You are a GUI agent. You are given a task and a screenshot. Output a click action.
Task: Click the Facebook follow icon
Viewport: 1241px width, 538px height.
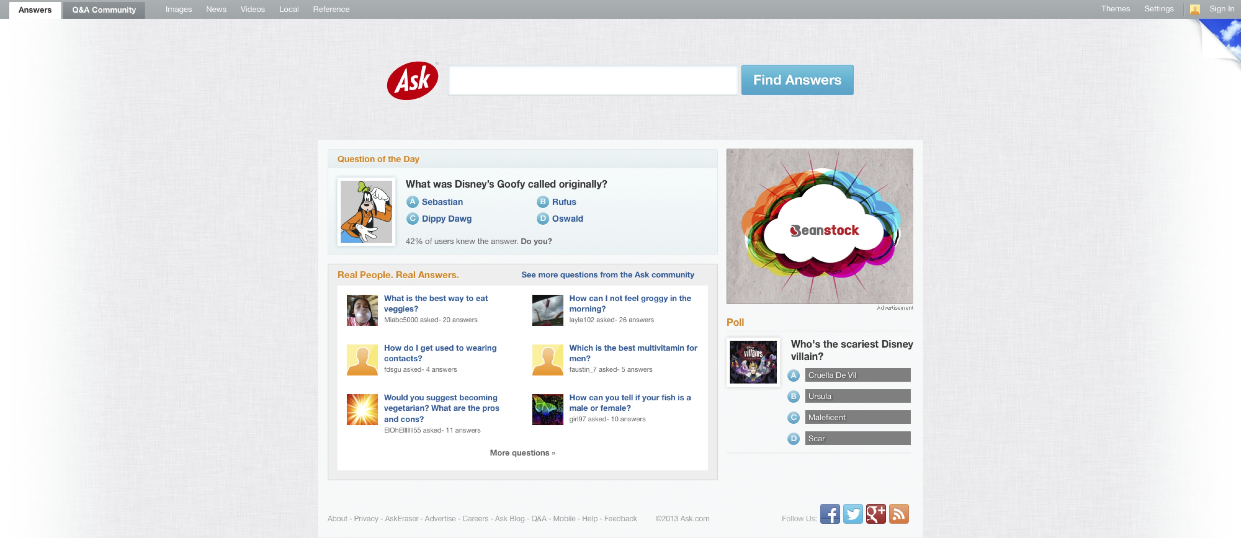coord(830,513)
